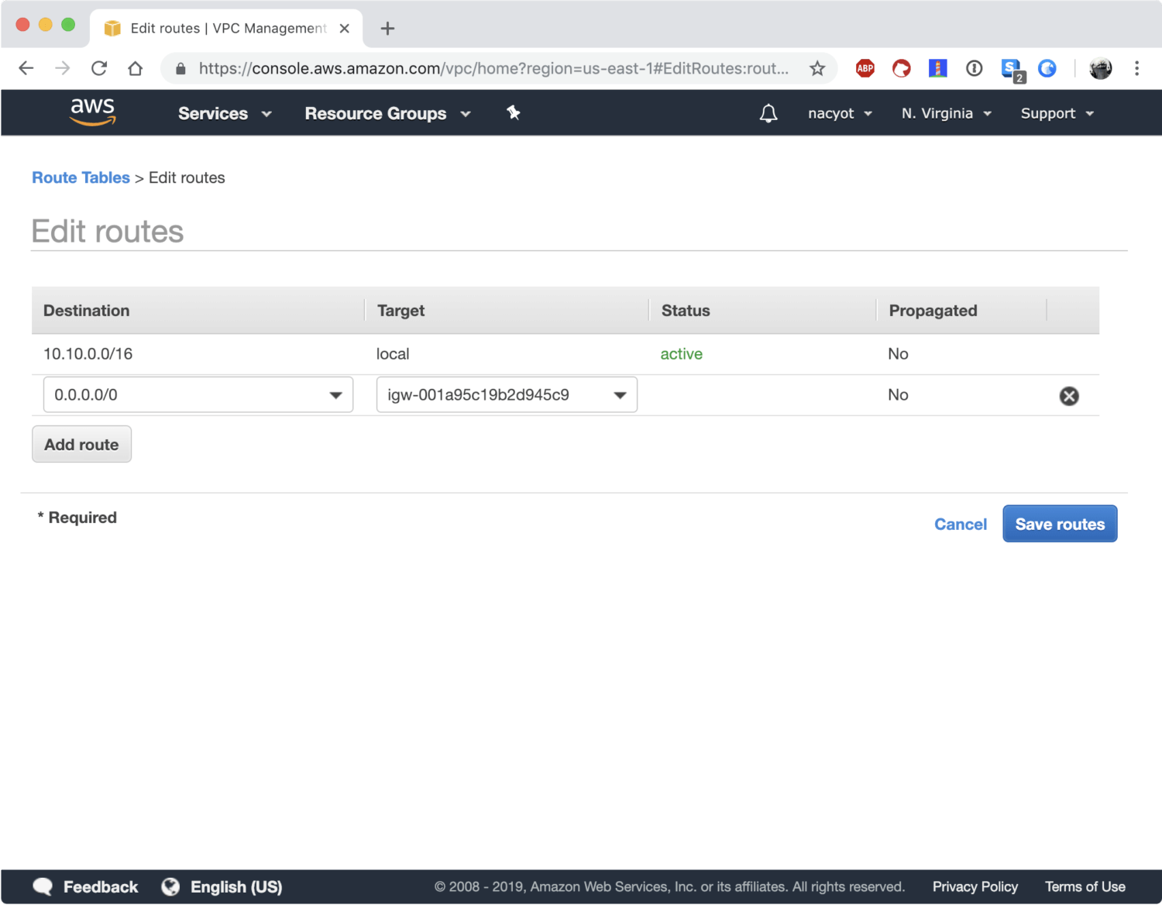Viewport: 1162px width, 905px height.
Task: Open Chrome three-dot menu
Action: tap(1136, 68)
